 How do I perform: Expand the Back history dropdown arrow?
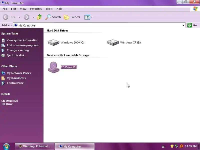pos(20,17)
